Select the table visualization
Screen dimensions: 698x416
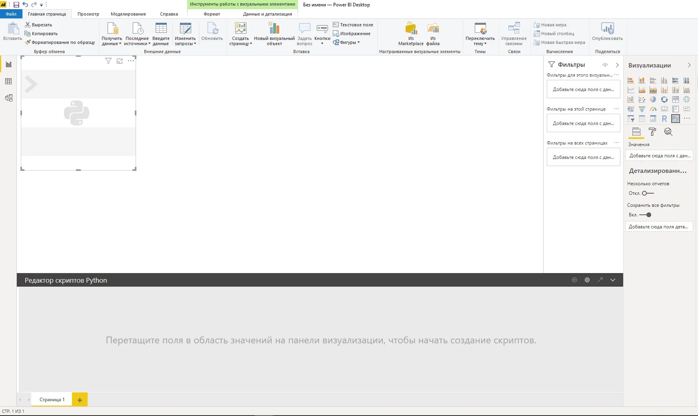(642, 119)
